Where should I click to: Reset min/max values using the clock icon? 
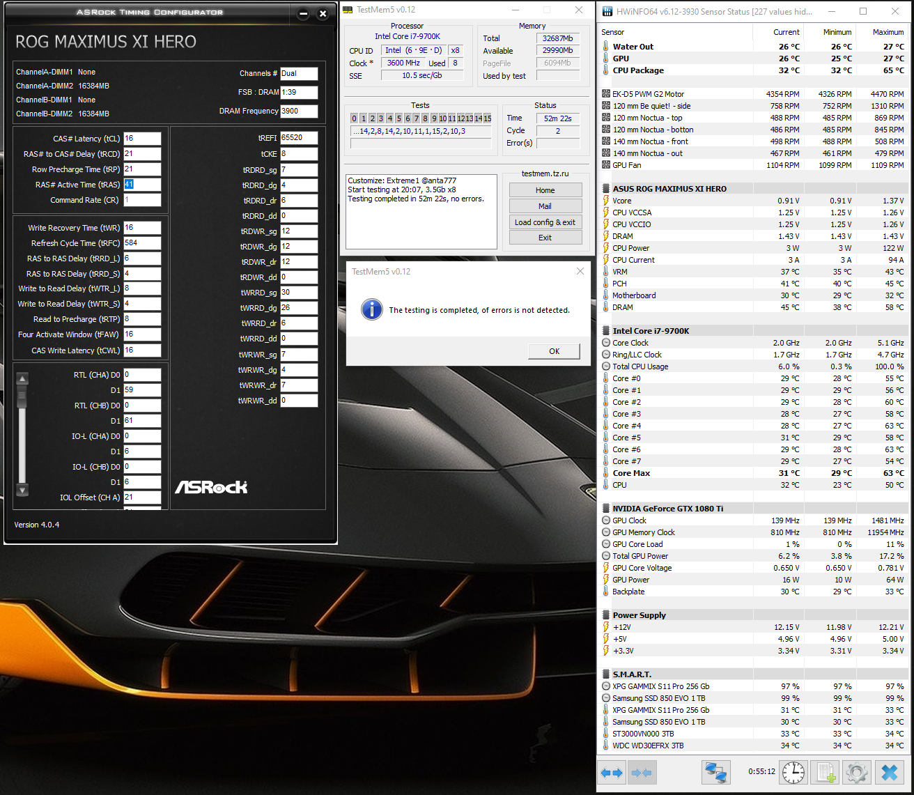(793, 773)
